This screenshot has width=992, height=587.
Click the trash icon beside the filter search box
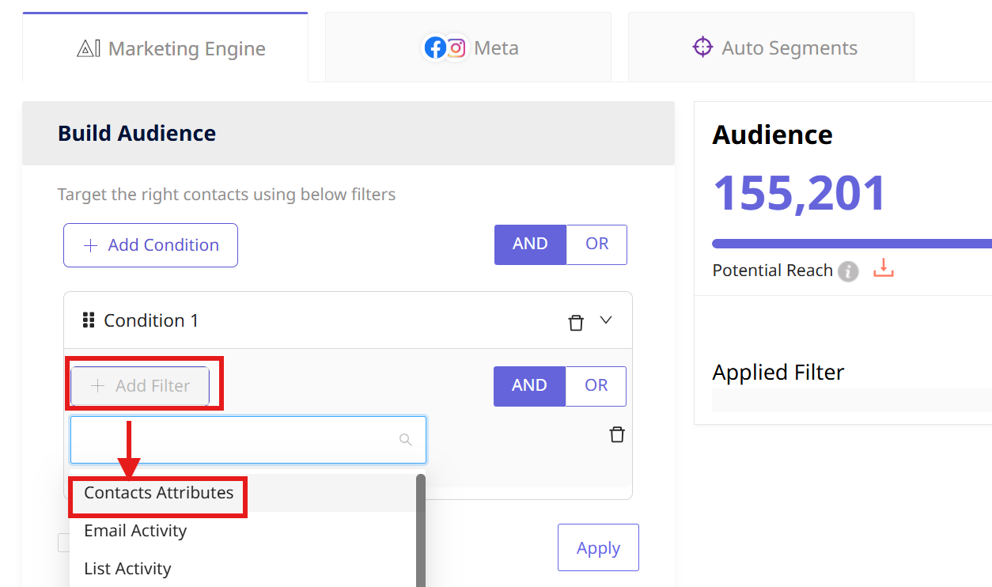617,434
